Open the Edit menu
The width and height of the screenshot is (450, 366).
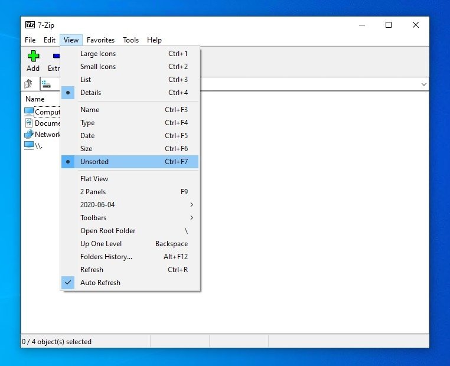tap(50, 40)
